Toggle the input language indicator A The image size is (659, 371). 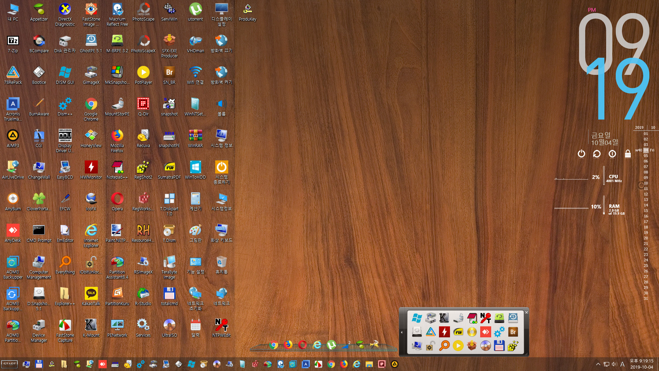622,364
